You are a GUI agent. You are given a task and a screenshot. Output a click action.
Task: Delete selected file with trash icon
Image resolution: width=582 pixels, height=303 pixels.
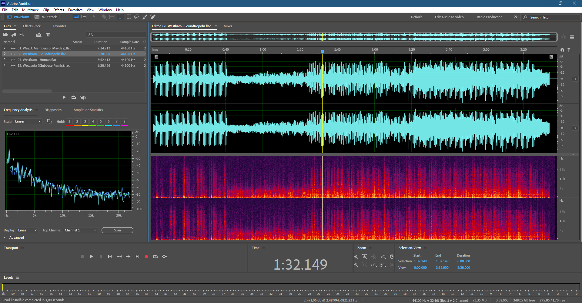pos(48,35)
